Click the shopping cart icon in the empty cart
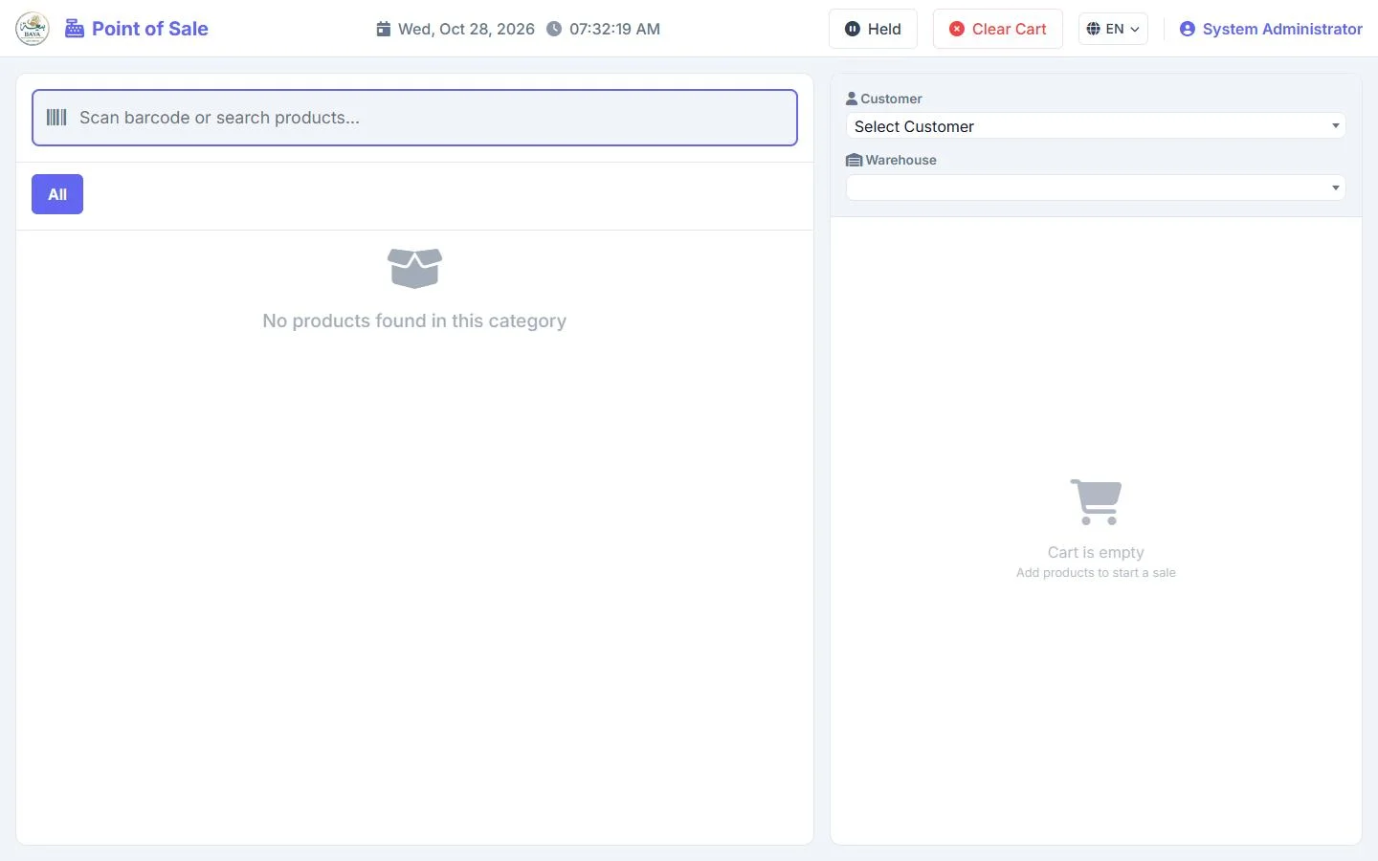The image size is (1378, 861). [1096, 501]
